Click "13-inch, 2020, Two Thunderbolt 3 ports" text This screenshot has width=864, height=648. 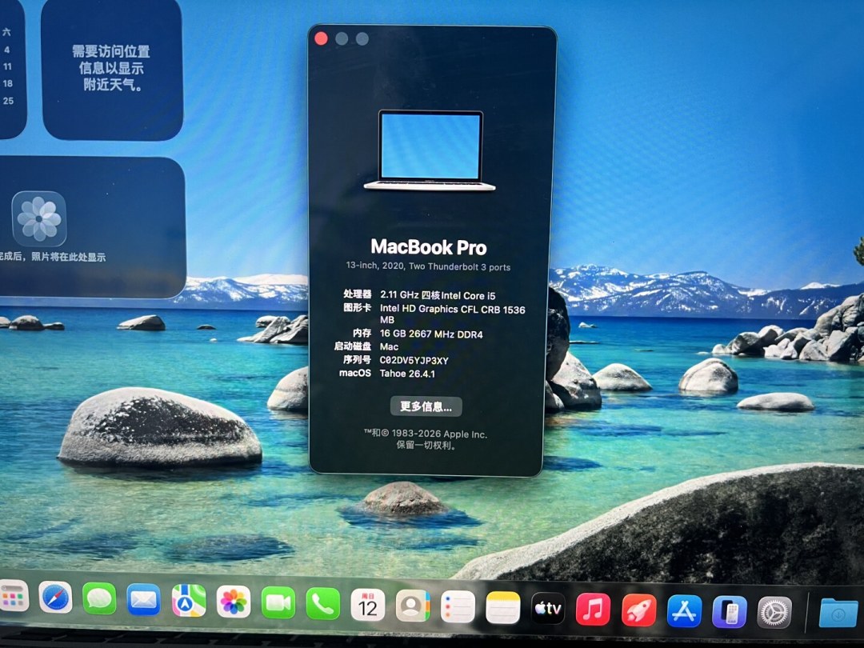click(428, 266)
